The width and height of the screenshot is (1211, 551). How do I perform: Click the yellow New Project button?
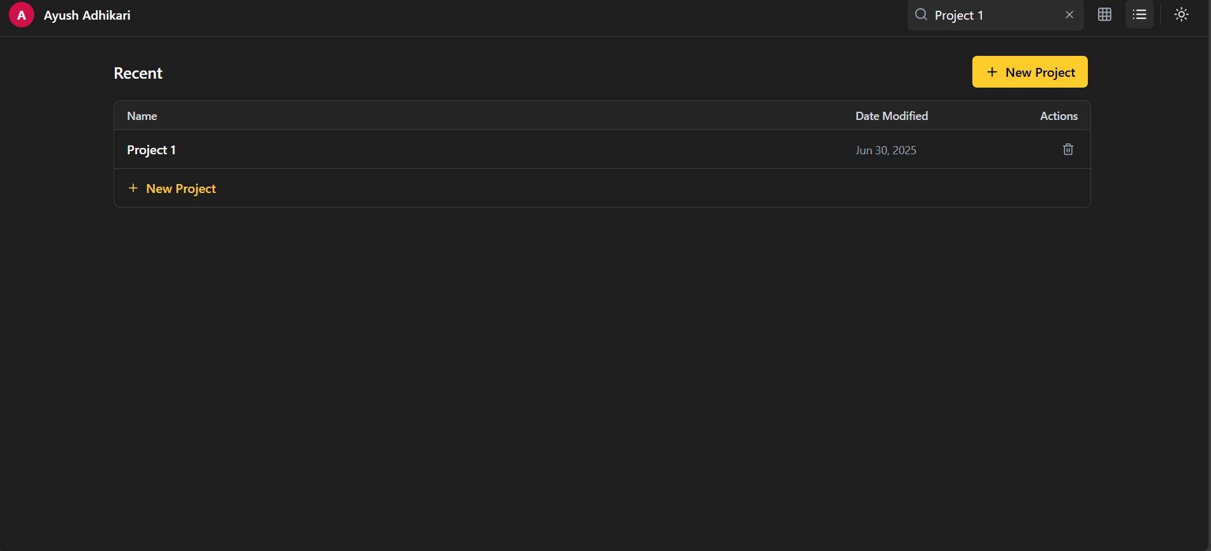click(1029, 72)
